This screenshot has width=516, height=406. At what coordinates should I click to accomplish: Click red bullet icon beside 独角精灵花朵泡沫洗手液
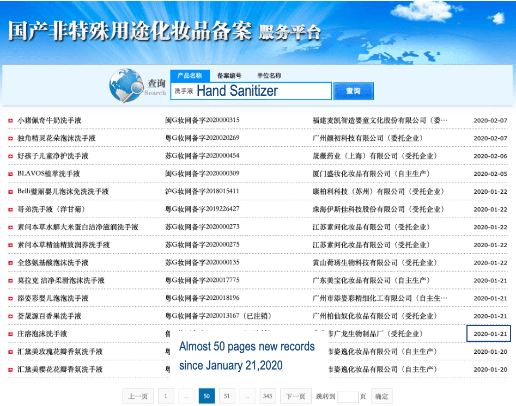pyautogui.click(x=10, y=138)
